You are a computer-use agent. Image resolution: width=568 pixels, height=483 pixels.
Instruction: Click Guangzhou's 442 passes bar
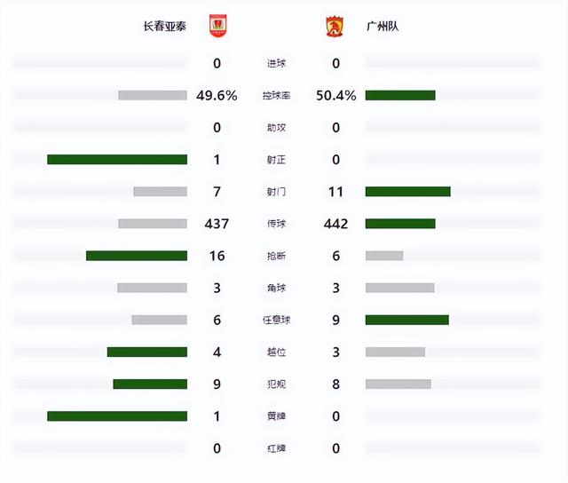[400, 224]
